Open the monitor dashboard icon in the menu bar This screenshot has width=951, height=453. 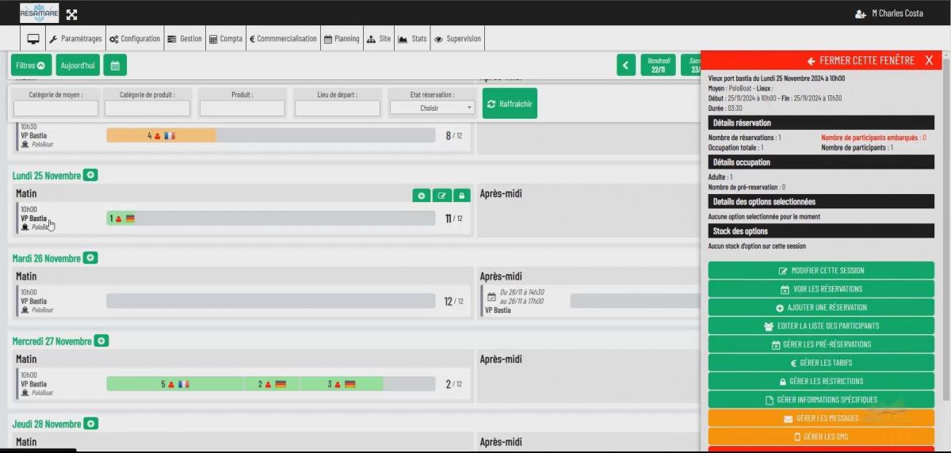(x=33, y=39)
